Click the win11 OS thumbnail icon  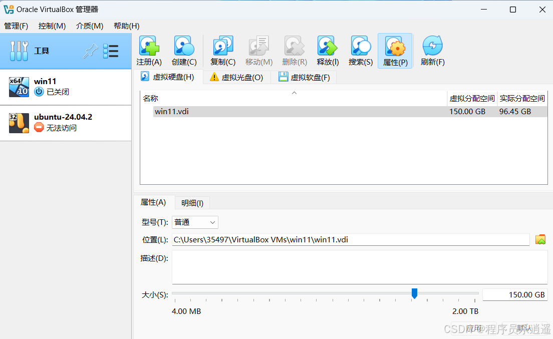(x=19, y=87)
